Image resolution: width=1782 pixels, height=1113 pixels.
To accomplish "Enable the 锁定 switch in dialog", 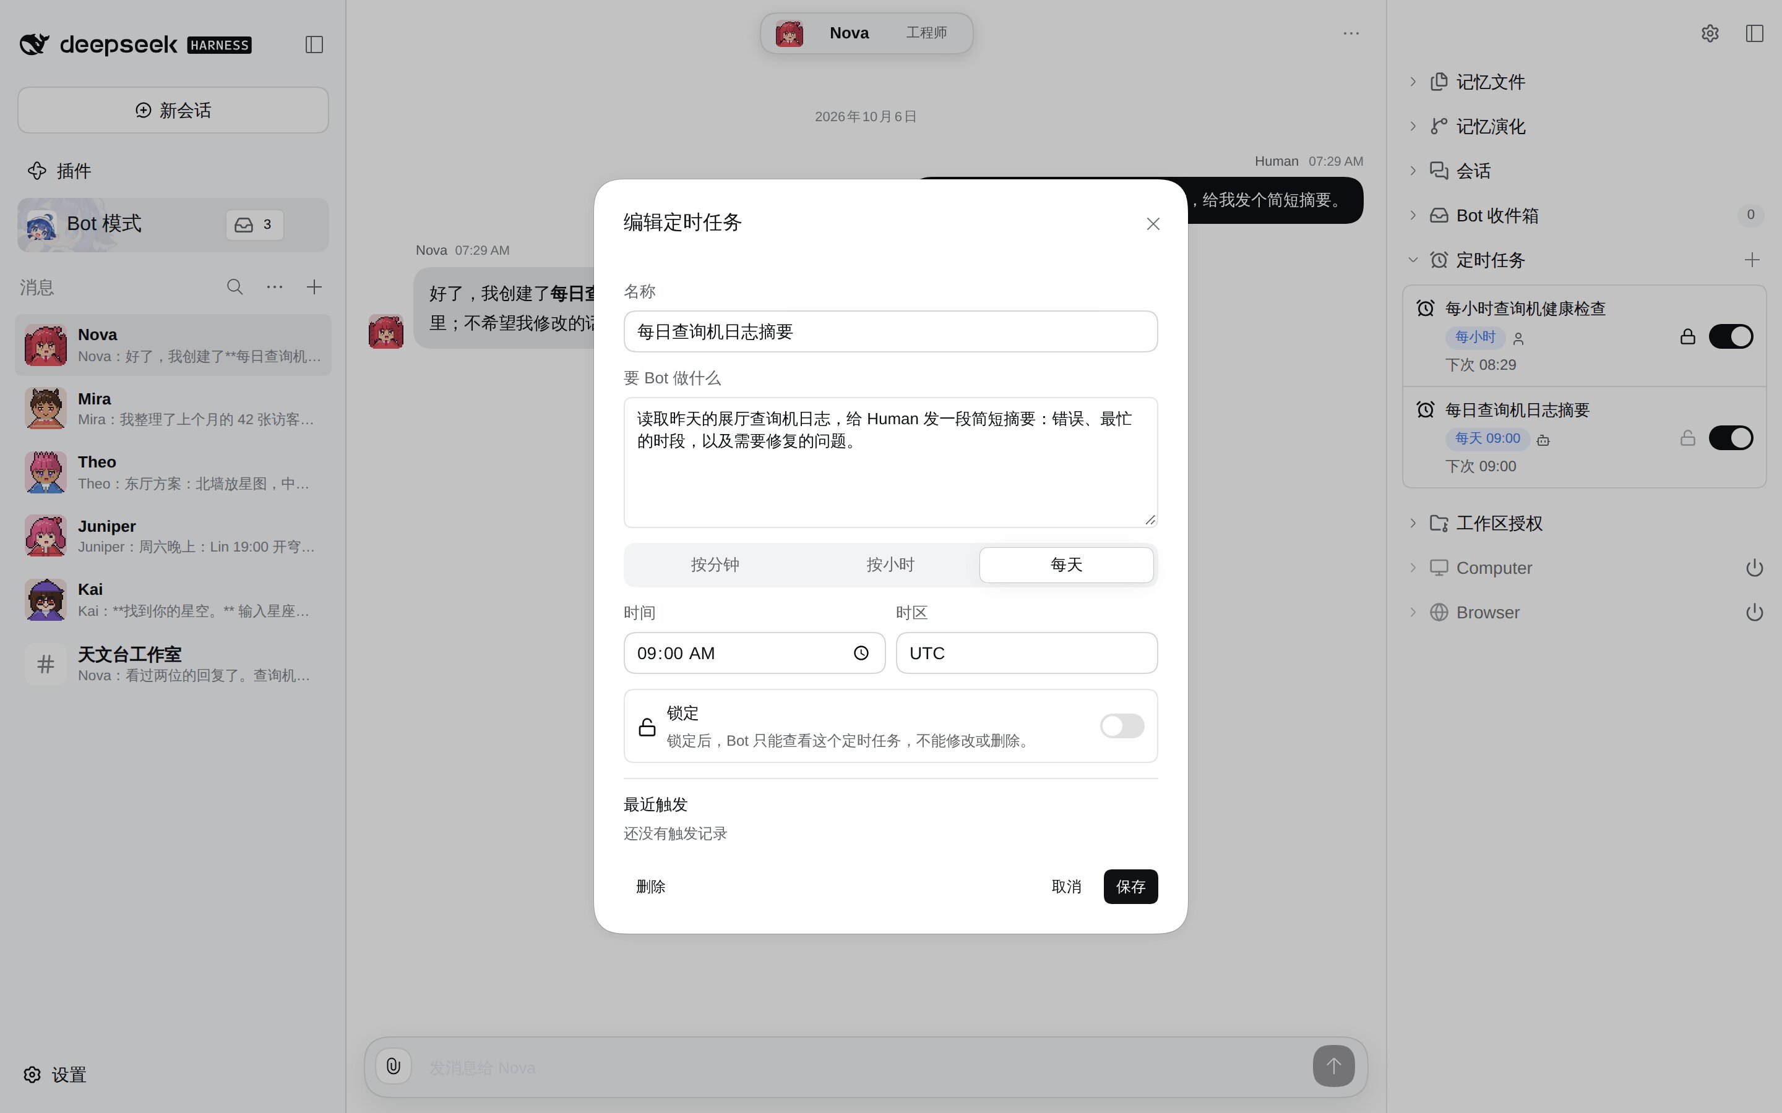I will coord(1121,726).
